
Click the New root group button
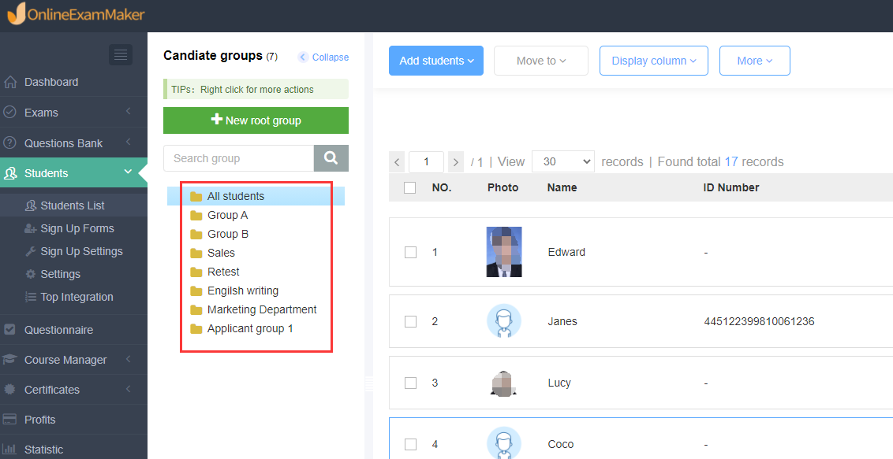tap(256, 120)
